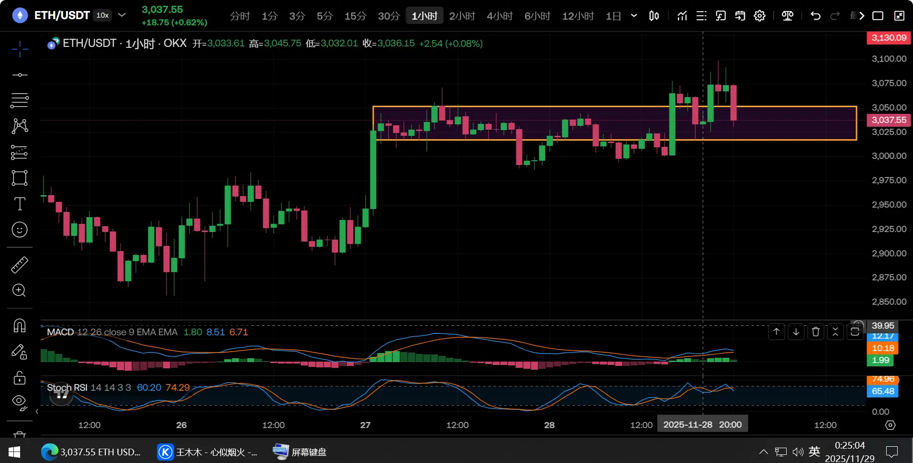The height and width of the screenshot is (463, 913).
Task: Switch to the 分时 timeframe
Action: (x=240, y=16)
